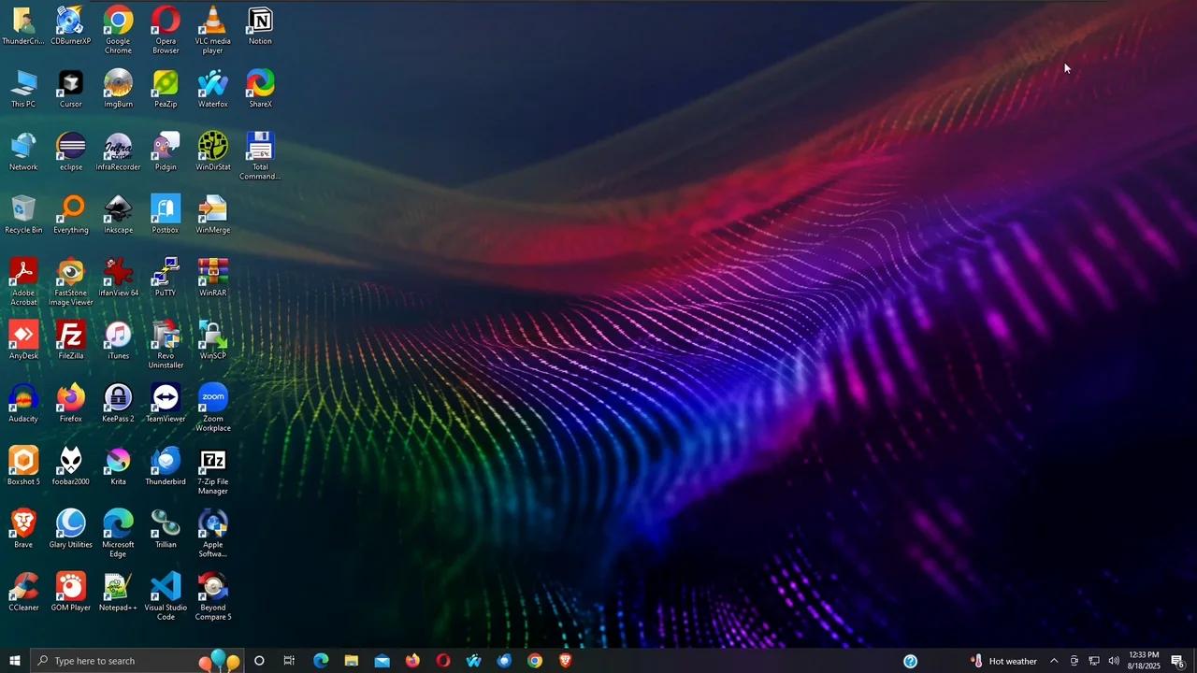The height and width of the screenshot is (673, 1197).
Task: Open Task View on taskbar
Action: [289, 661]
